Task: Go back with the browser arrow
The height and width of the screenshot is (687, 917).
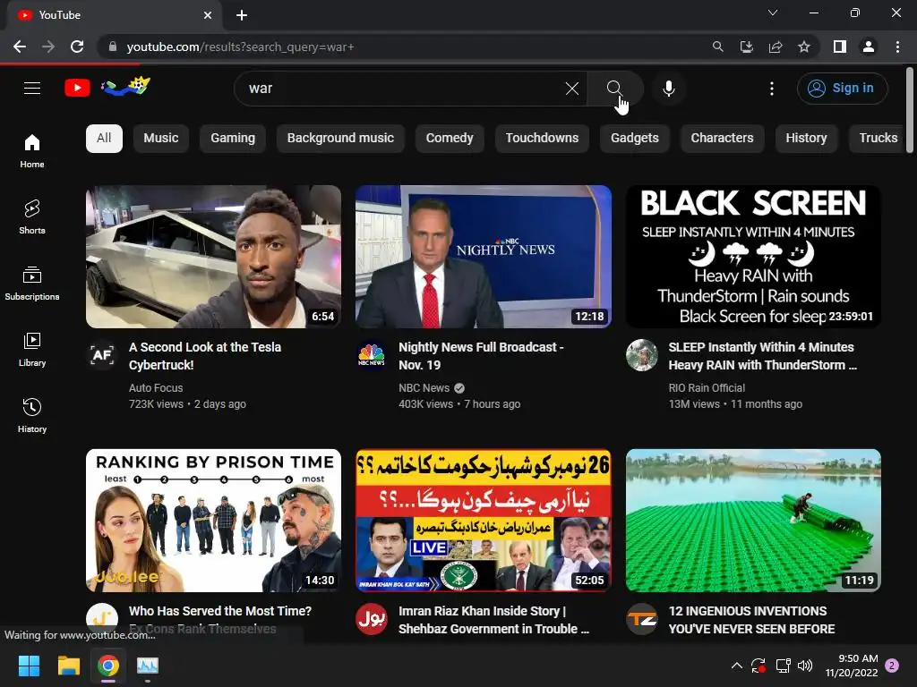Action: [20, 47]
